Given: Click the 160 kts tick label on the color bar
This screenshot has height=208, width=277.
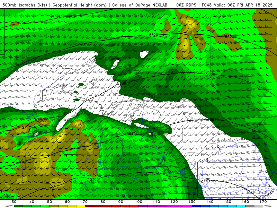Looking at the screenshot, I should 245,202.
